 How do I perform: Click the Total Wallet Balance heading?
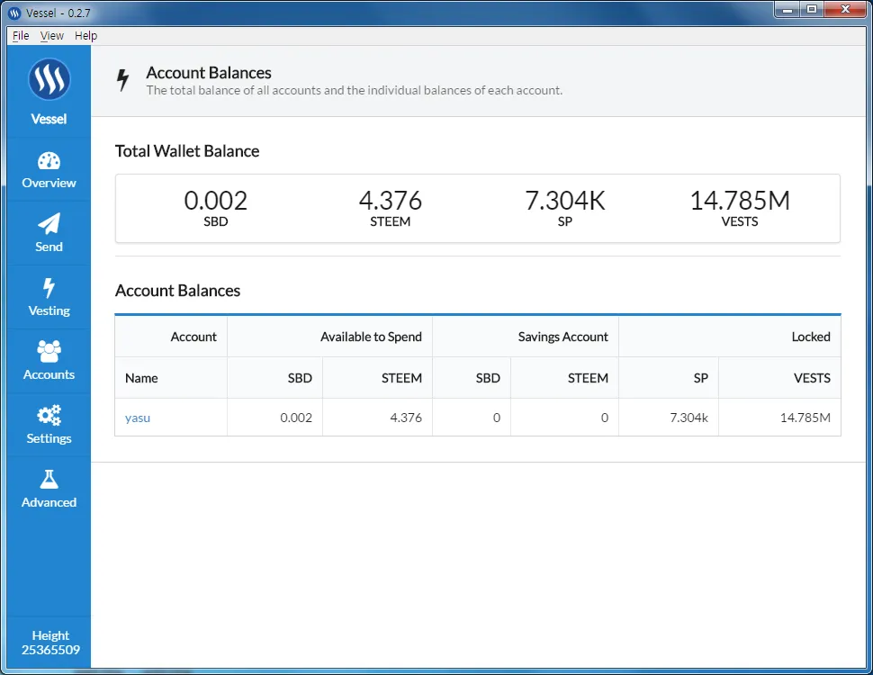(x=187, y=151)
